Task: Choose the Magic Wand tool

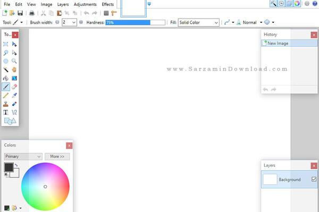Action: pyautogui.click(x=6, y=70)
